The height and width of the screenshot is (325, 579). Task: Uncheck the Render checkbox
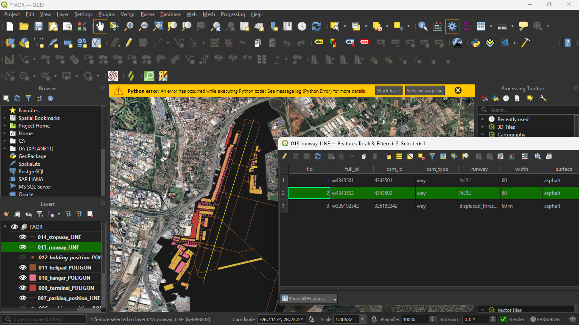click(x=503, y=319)
